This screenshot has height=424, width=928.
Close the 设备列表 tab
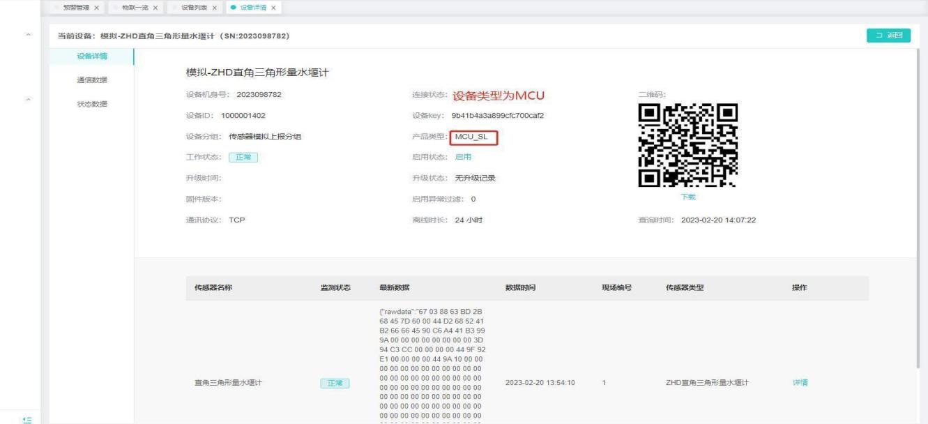point(214,8)
